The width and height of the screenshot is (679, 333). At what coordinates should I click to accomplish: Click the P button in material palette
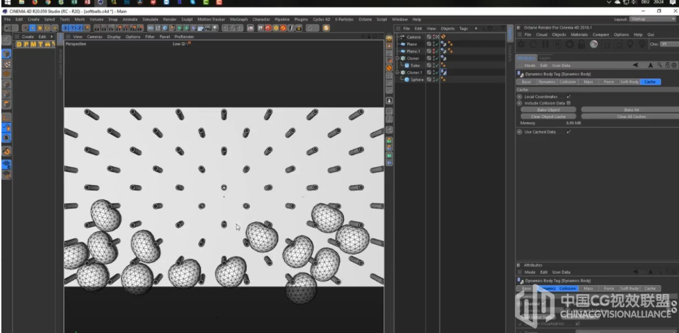coord(26,44)
